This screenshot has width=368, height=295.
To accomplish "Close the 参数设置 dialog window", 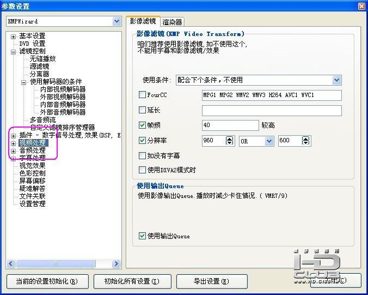I will 361,6.
